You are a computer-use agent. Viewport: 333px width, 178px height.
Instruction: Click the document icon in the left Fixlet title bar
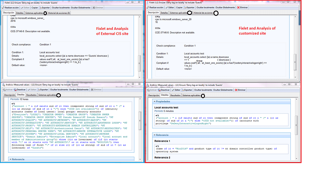click(x=3, y=3)
